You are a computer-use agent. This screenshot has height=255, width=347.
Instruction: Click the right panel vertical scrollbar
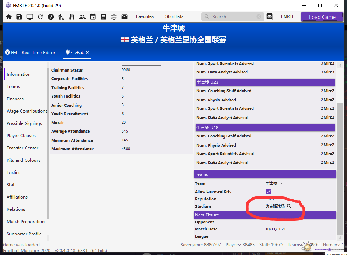[x=340, y=168]
